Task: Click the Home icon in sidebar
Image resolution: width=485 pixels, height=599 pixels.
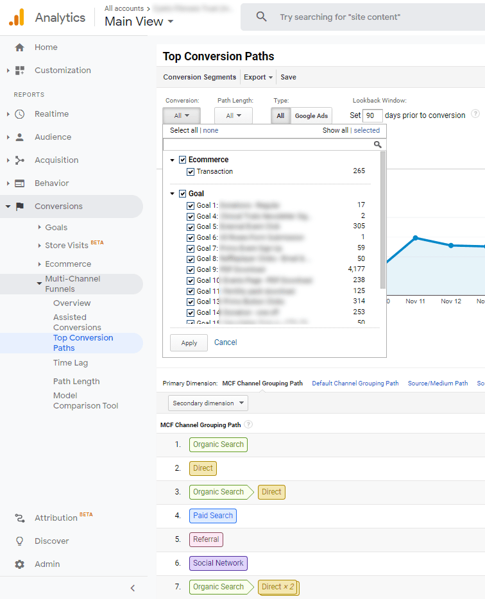Action: [x=19, y=47]
